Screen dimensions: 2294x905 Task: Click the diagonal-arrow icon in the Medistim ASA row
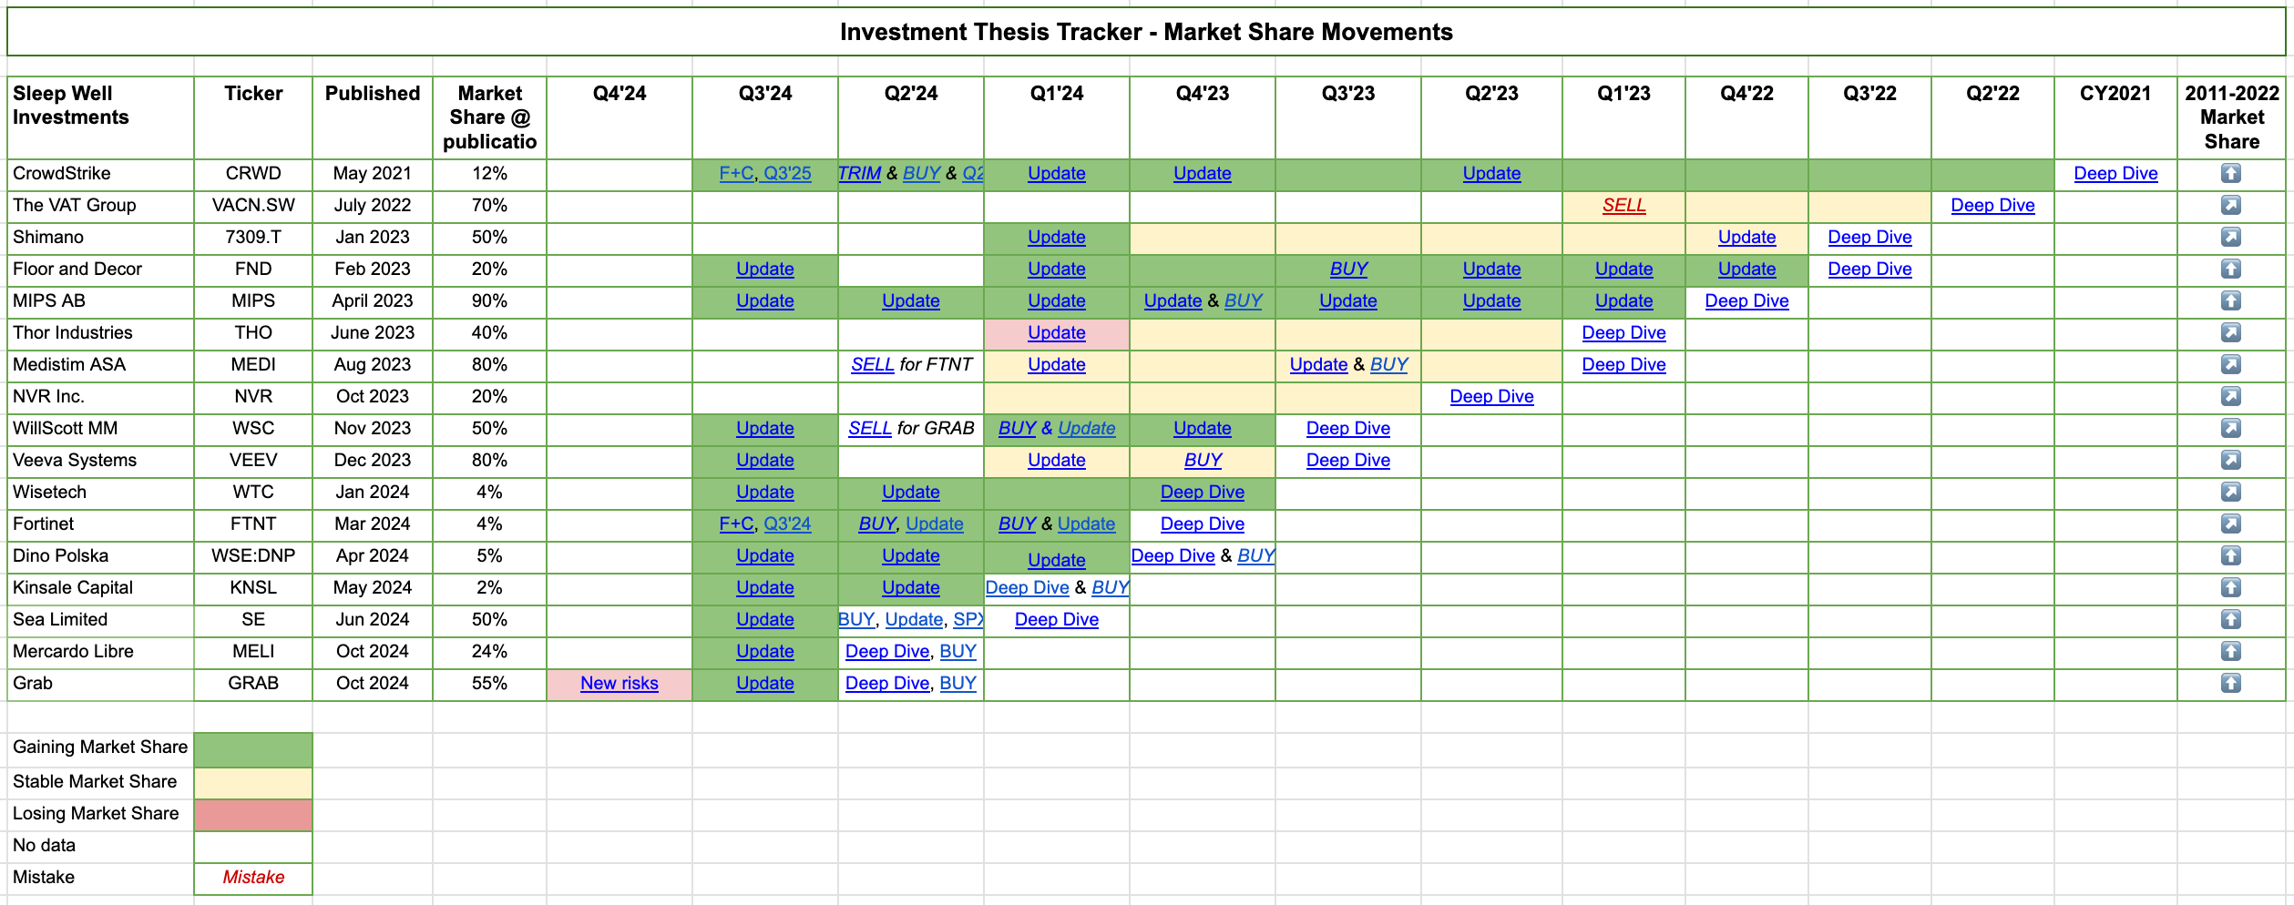click(x=2230, y=364)
